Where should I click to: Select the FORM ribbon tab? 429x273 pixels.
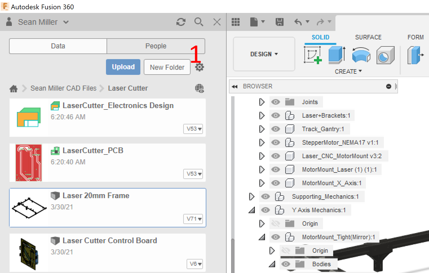click(x=415, y=37)
